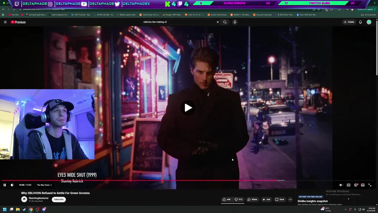
Task: Open the 'Master replicas Obi...' bookmark
Action: tap(126, 15)
